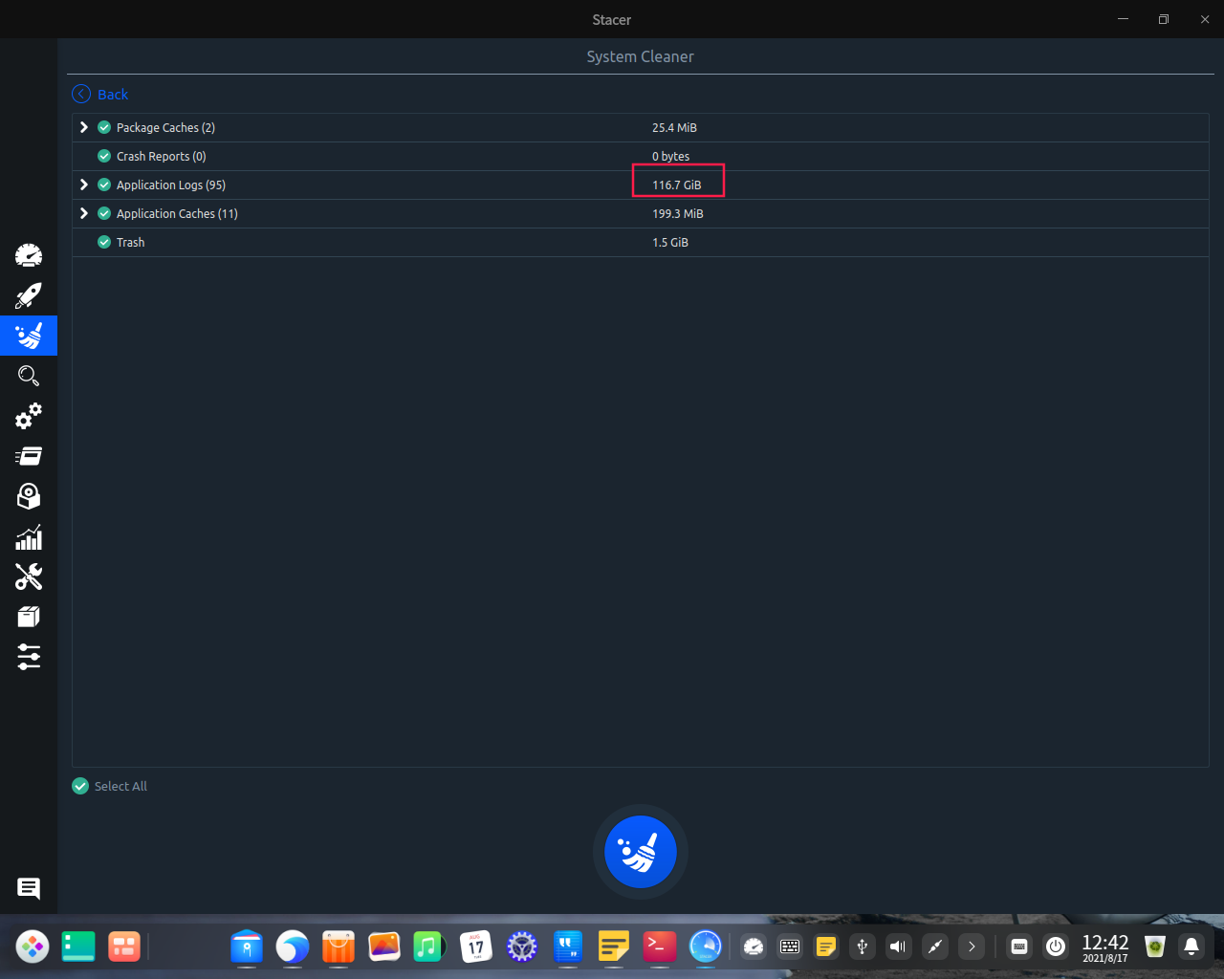Click the USB device tray icon

[862, 946]
